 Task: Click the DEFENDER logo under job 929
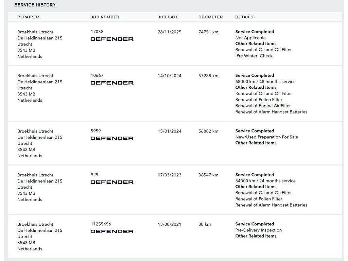pyautogui.click(x=112, y=182)
